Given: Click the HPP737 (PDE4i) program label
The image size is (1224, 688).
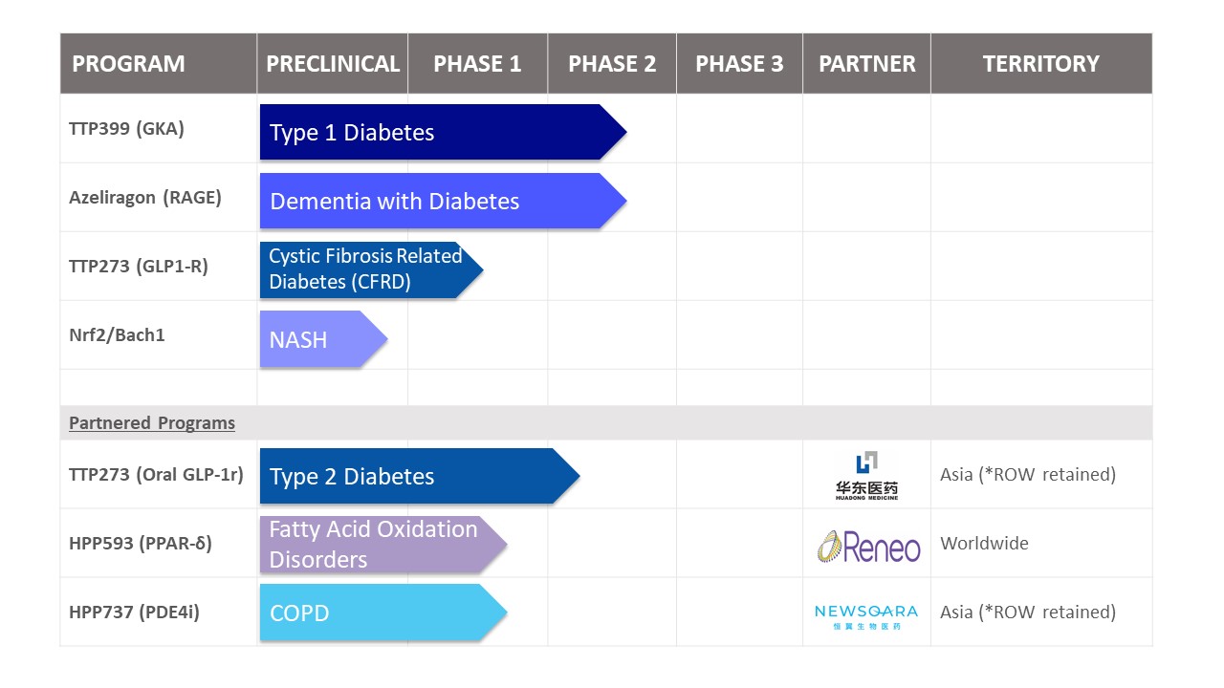Looking at the screenshot, I should point(134,613).
